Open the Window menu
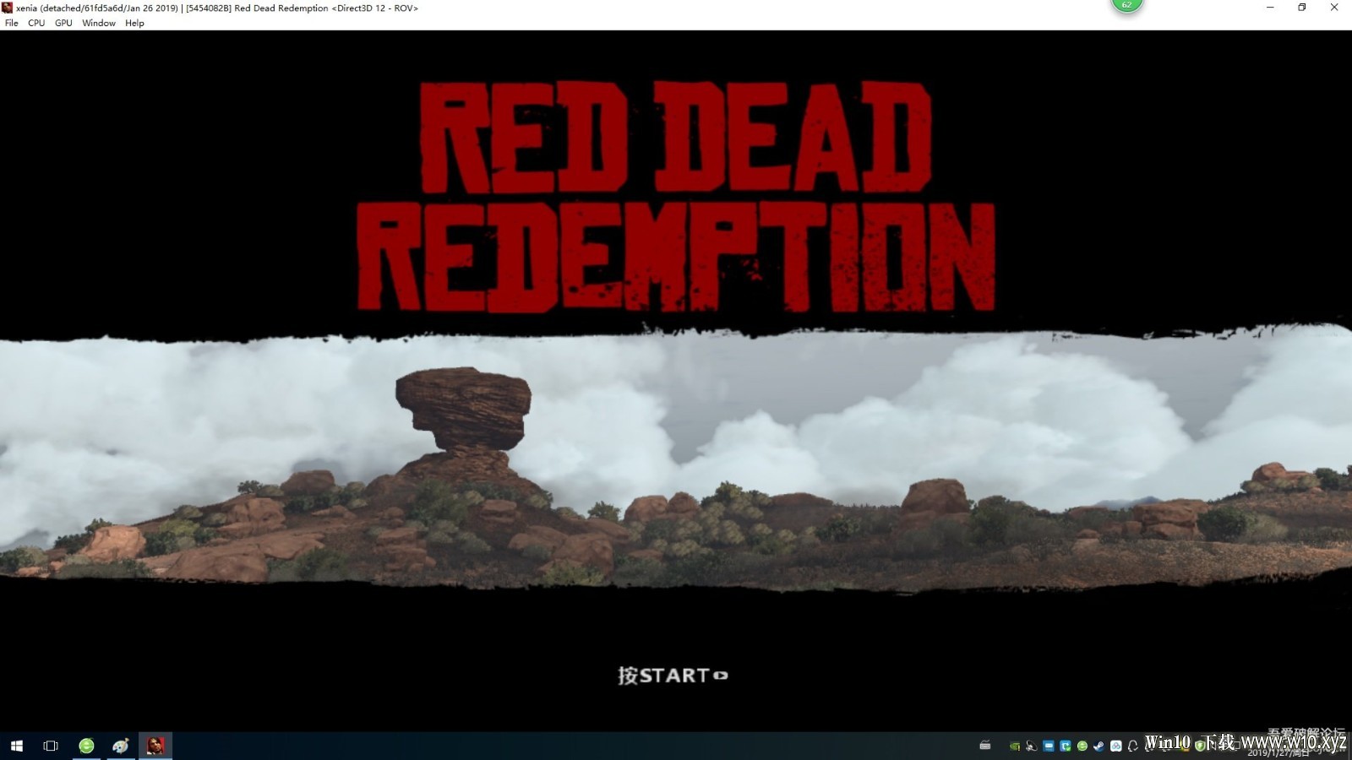The image size is (1352, 760). point(99,23)
